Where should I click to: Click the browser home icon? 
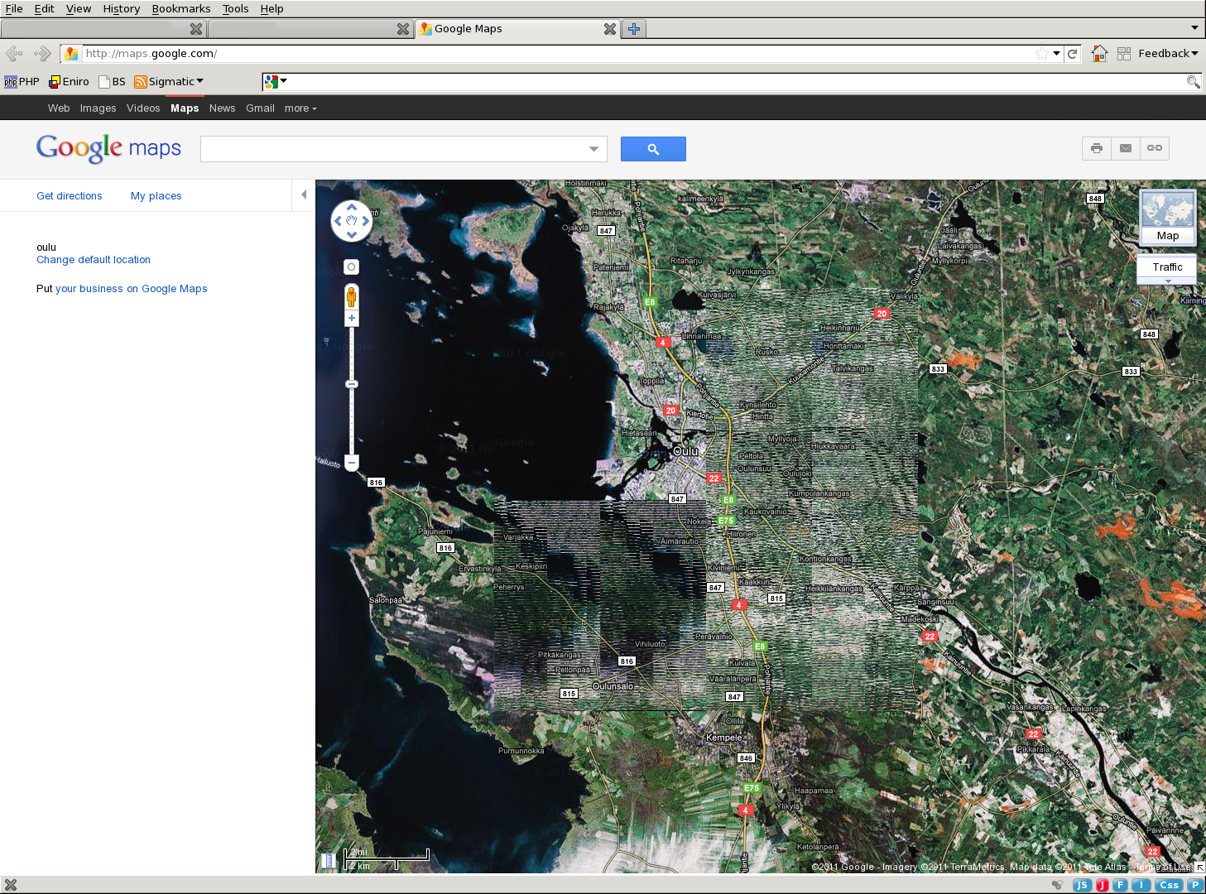1098,54
